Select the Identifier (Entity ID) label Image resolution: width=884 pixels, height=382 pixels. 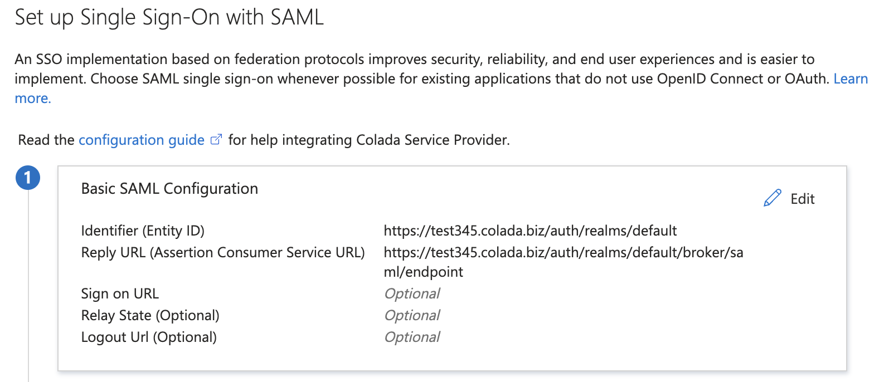(x=142, y=230)
